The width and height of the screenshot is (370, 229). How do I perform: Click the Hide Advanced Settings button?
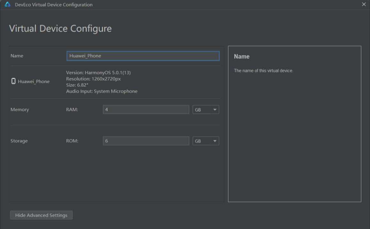41,215
